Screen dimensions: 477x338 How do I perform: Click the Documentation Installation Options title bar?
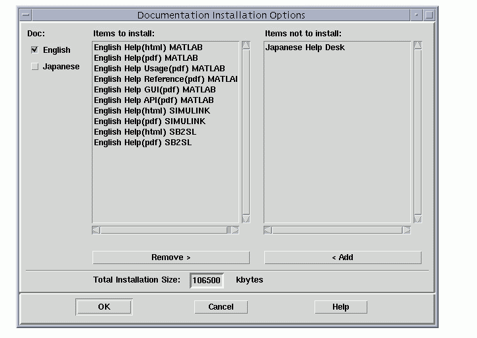(x=221, y=15)
